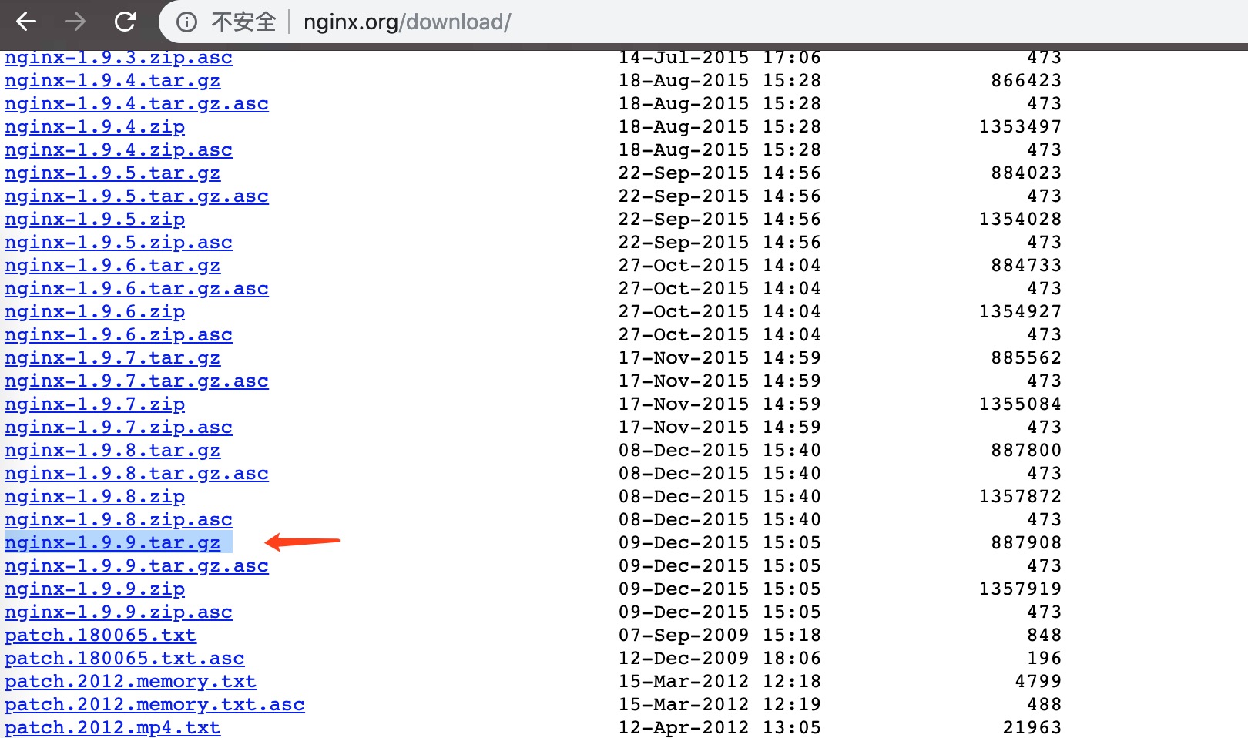This screenshot has width=1248, height=738.
Task: Download nginx-1.9.8.zip
Action: click(95, 497)
